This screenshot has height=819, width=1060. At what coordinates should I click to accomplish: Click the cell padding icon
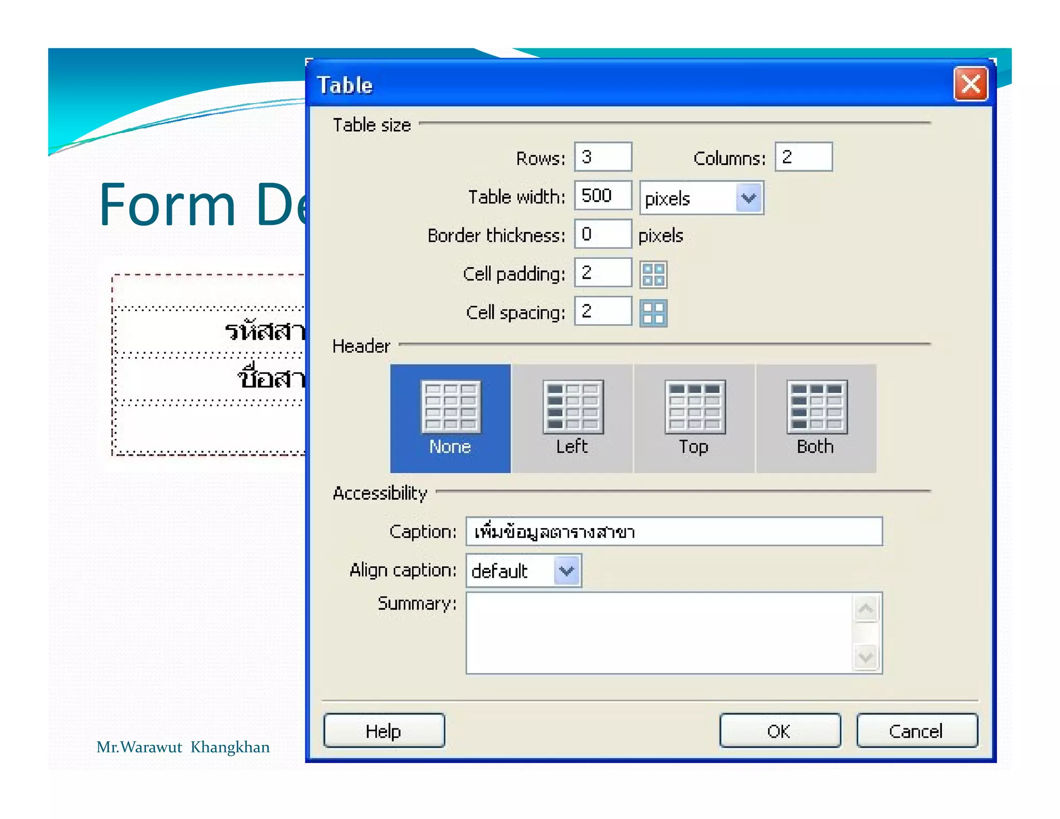point(653,274)
